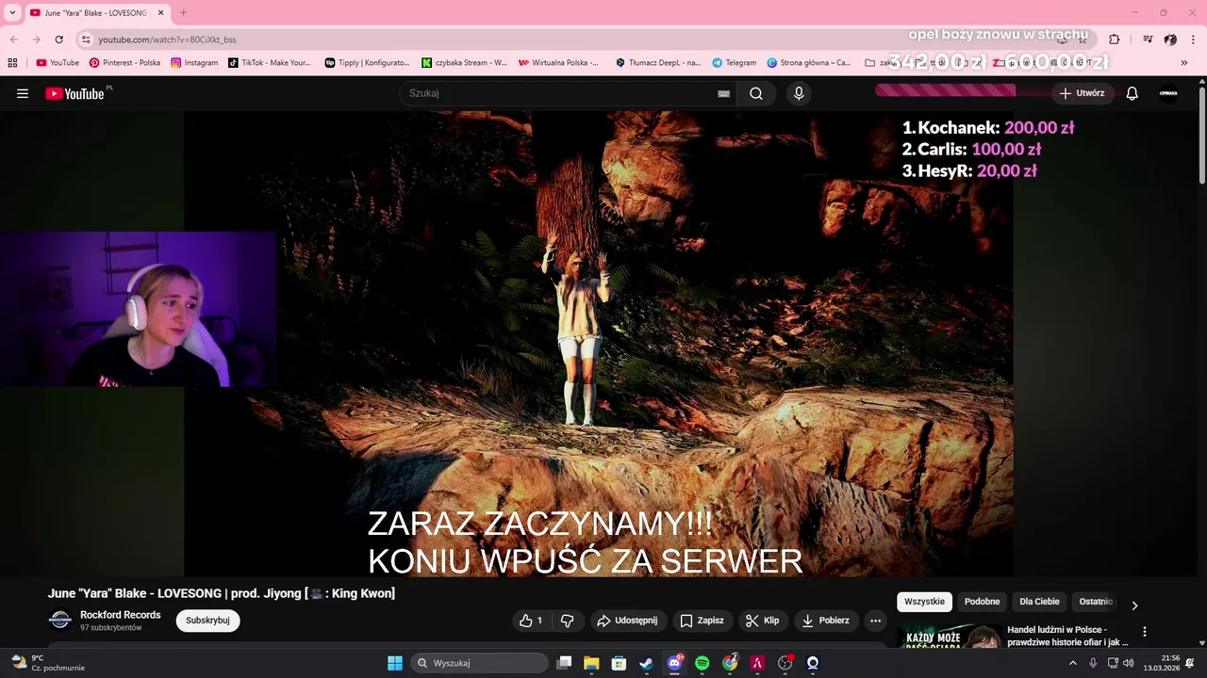Open a new browser tab
The height and width of the screenshot is (678, 1207).
pyautogui.click(x=183, y=13)
